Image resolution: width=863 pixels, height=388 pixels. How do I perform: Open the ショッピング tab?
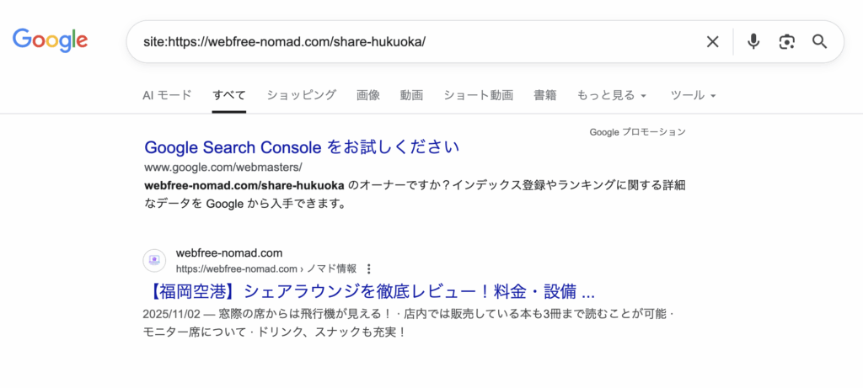point(302,95)
